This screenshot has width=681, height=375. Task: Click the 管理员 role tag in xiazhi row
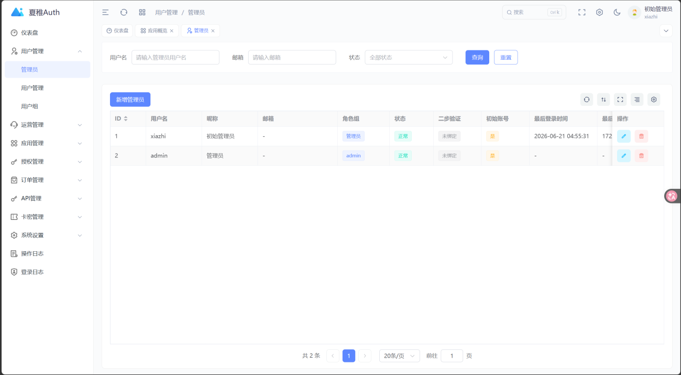[354, 136]
